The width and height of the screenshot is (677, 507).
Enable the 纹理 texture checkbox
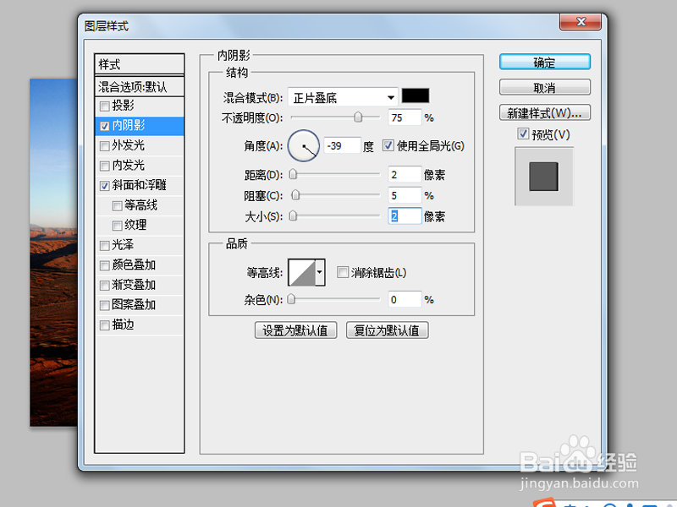tap(117, 226)
